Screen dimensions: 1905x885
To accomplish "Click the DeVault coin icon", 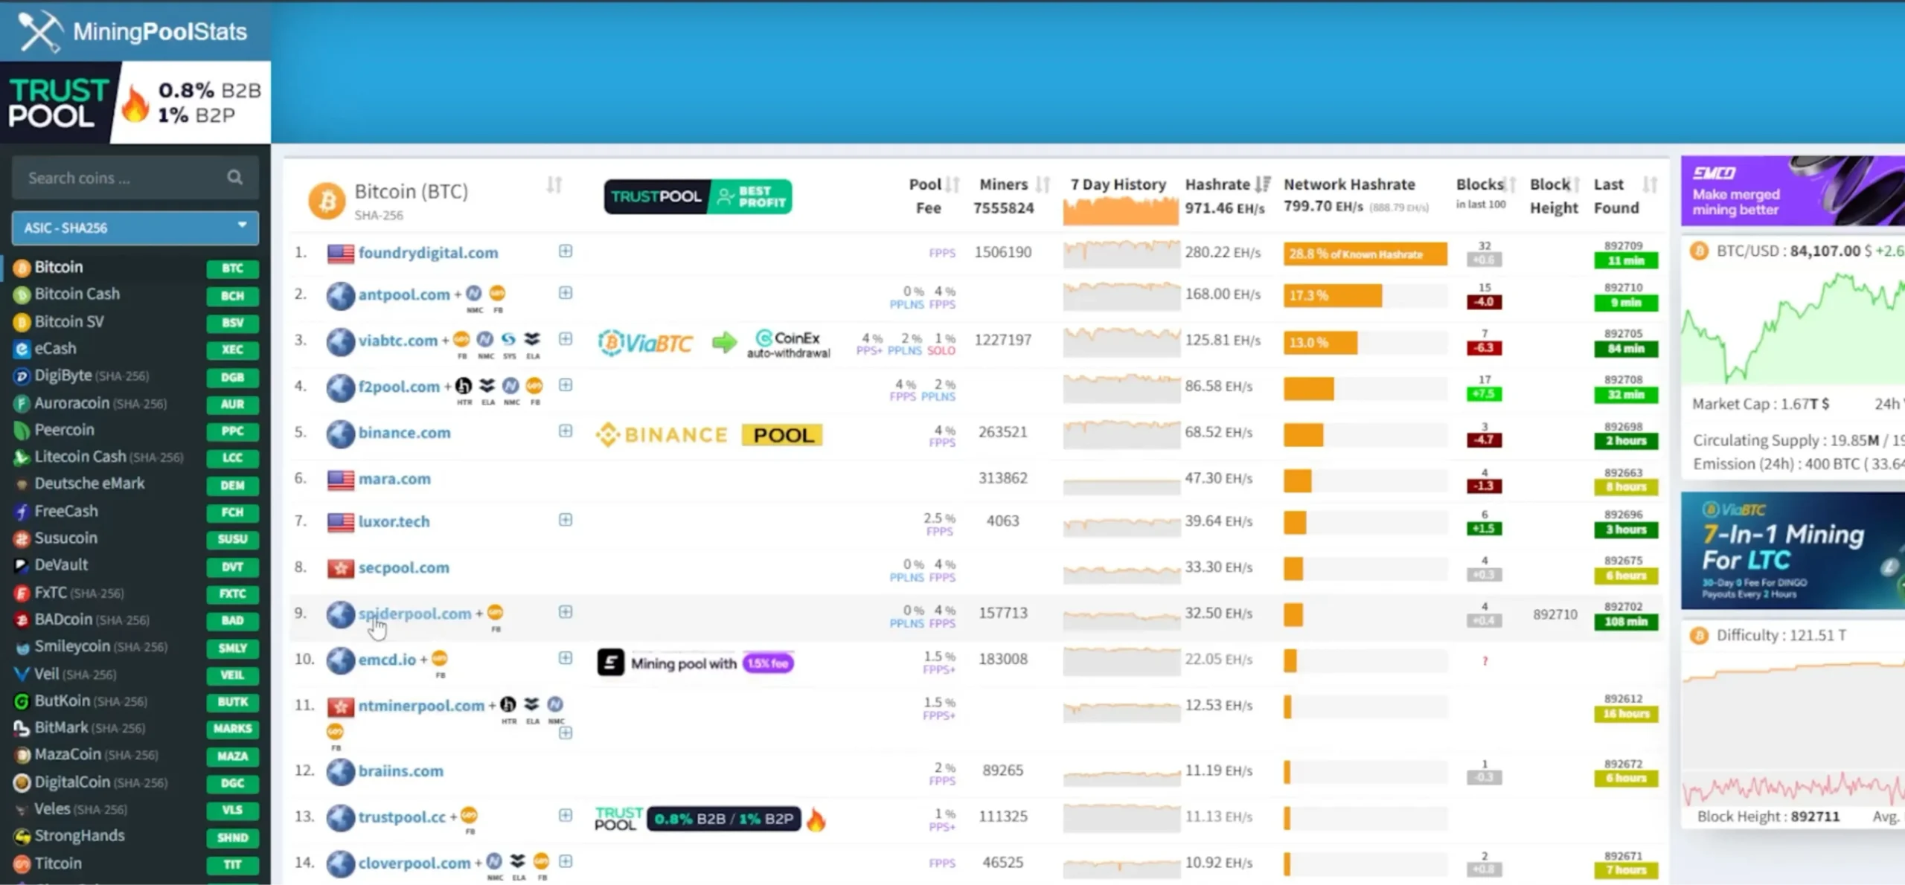I will coord(22,565).
